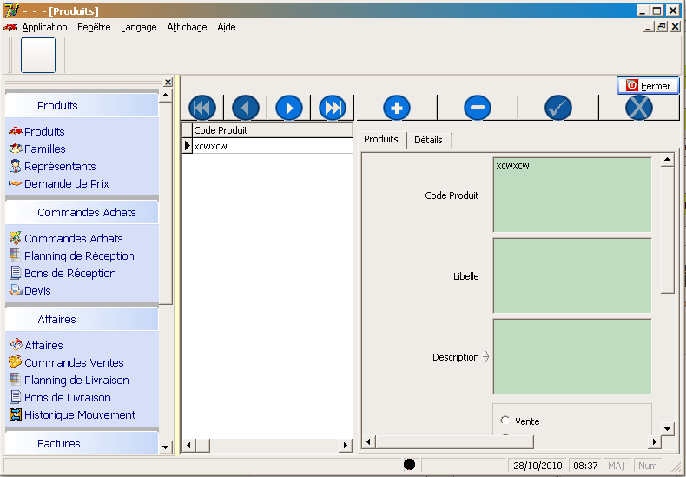The image size is (686, 477).
Task: Cancel edits with X round button
Action: [639, 108]
